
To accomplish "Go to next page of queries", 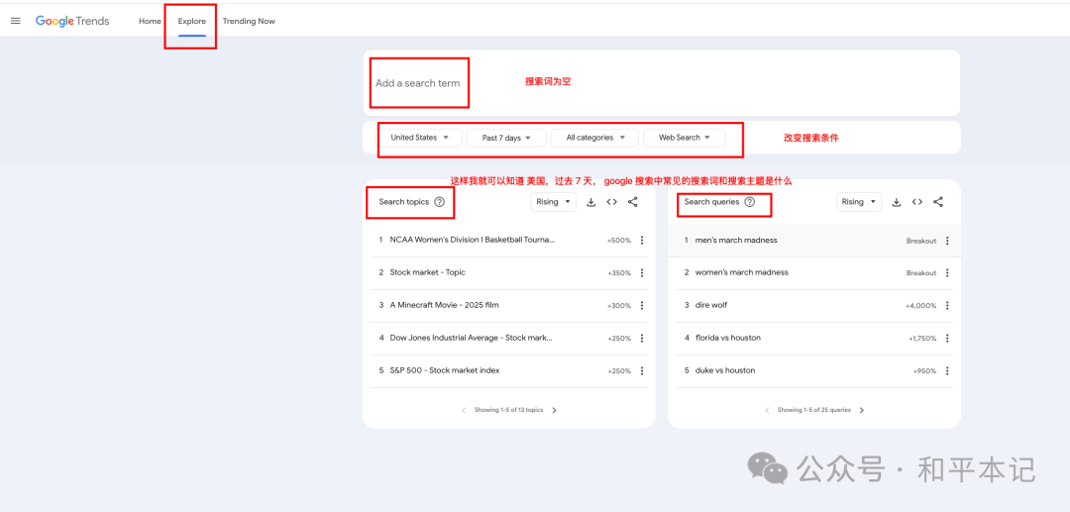I will click(x=862, y=410).
